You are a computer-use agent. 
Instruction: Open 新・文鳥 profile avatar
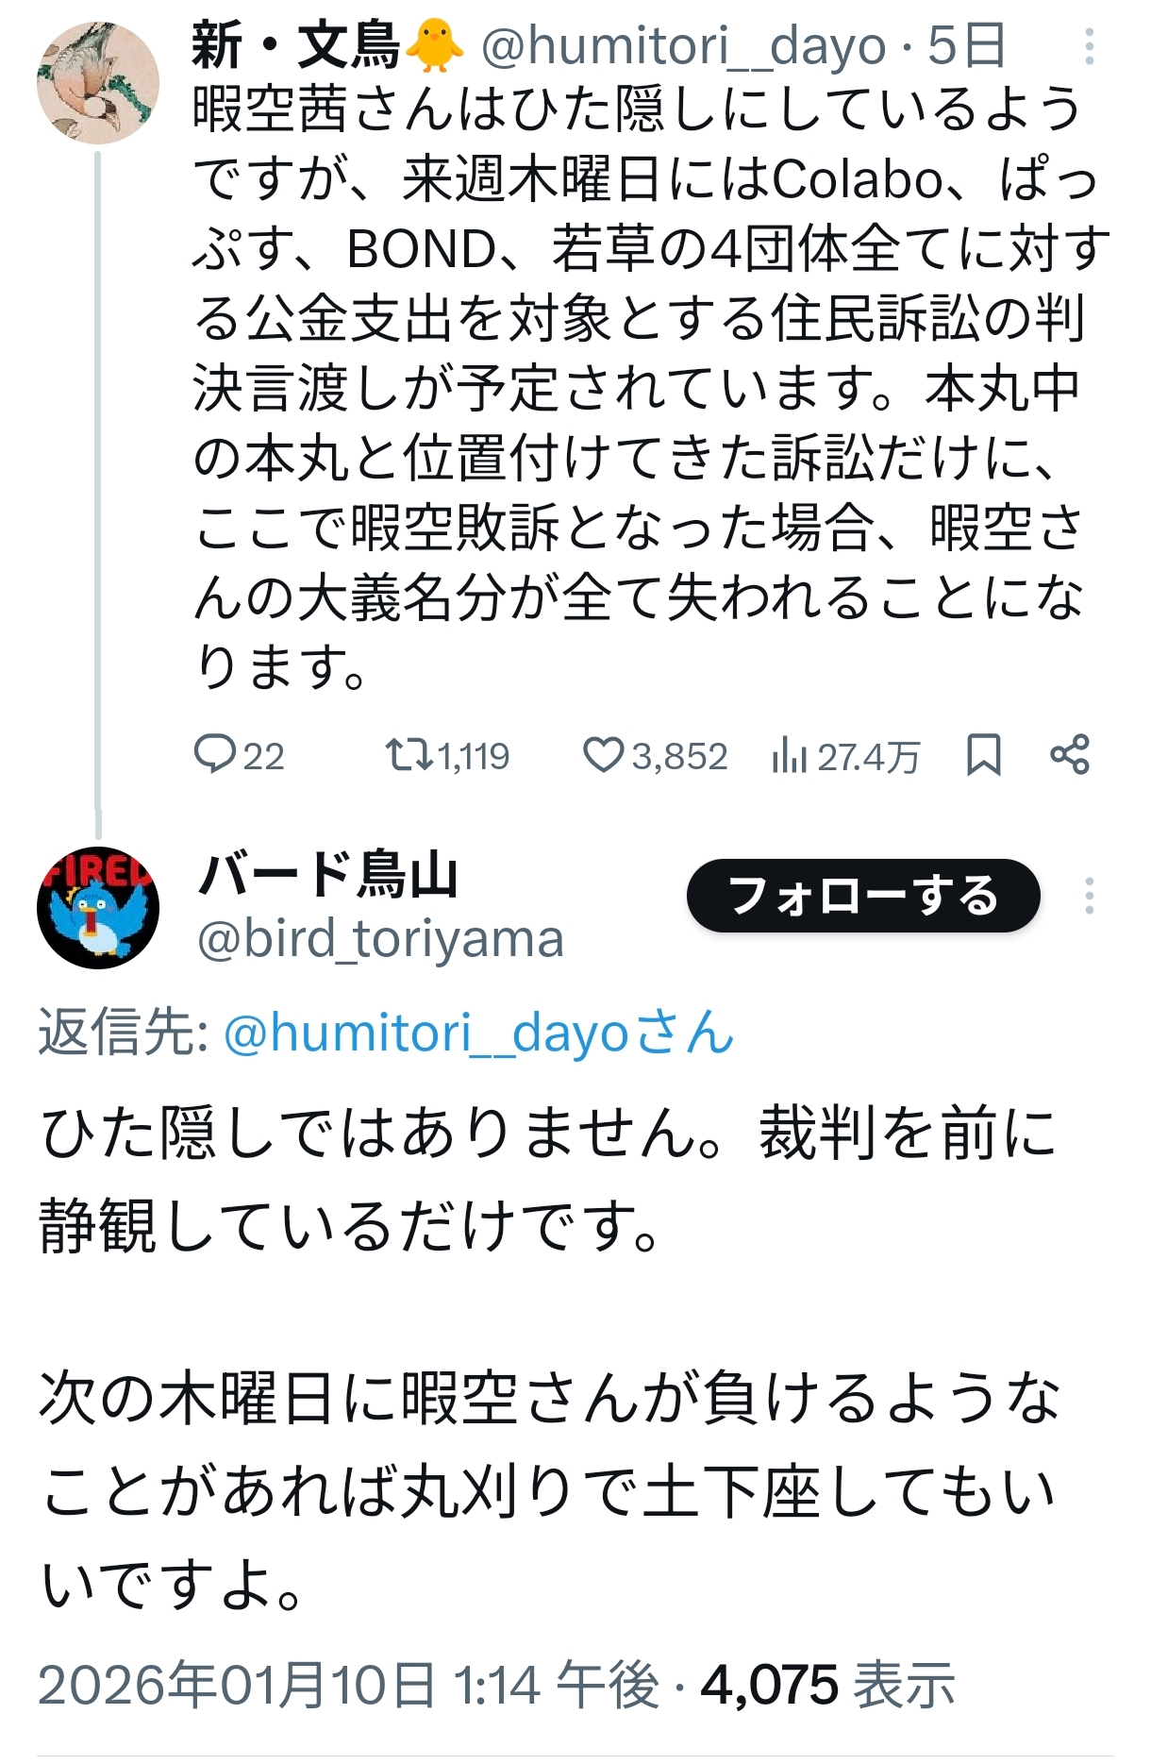click(97, 83)
